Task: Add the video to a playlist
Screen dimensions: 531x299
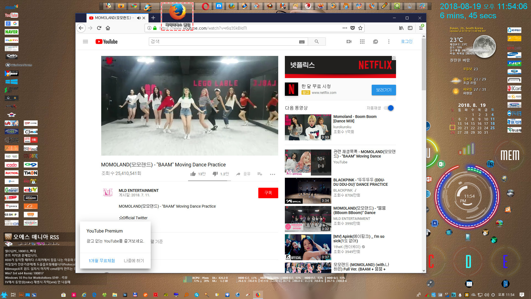Action: click(260, 174)
